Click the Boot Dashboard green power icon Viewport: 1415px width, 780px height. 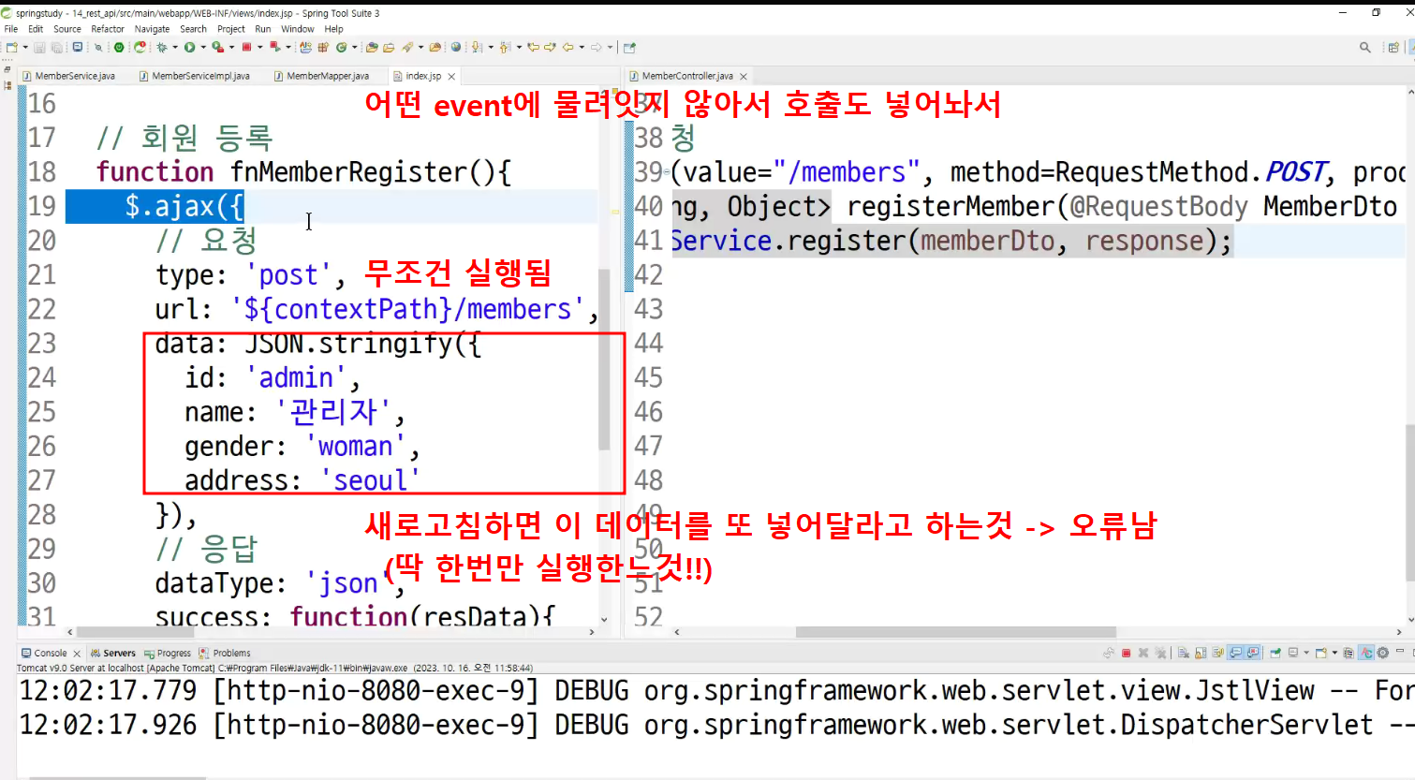point(118,47)
